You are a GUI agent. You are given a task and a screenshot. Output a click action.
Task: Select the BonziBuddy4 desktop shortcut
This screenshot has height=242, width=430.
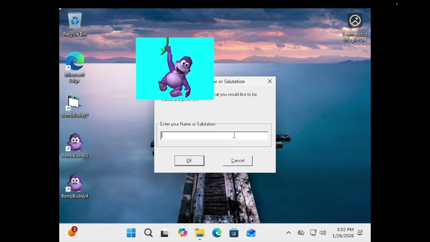tap(75, 186)
